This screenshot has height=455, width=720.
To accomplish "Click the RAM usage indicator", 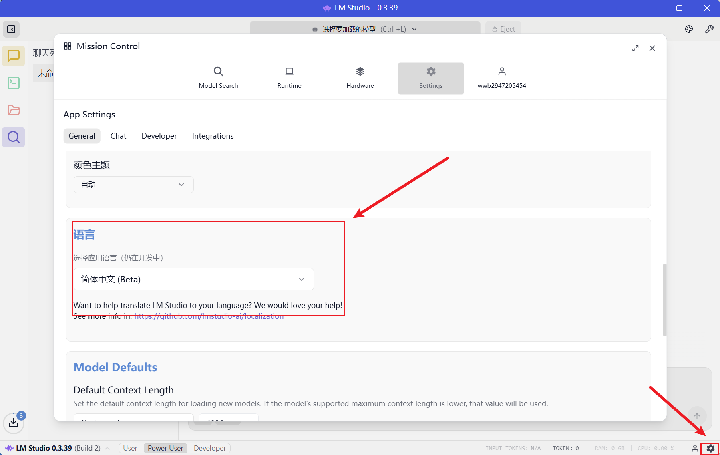I will click(609, 448).
